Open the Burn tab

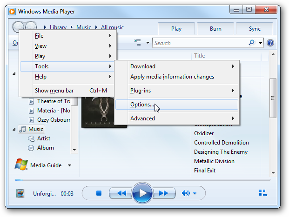tap(215, 29)
